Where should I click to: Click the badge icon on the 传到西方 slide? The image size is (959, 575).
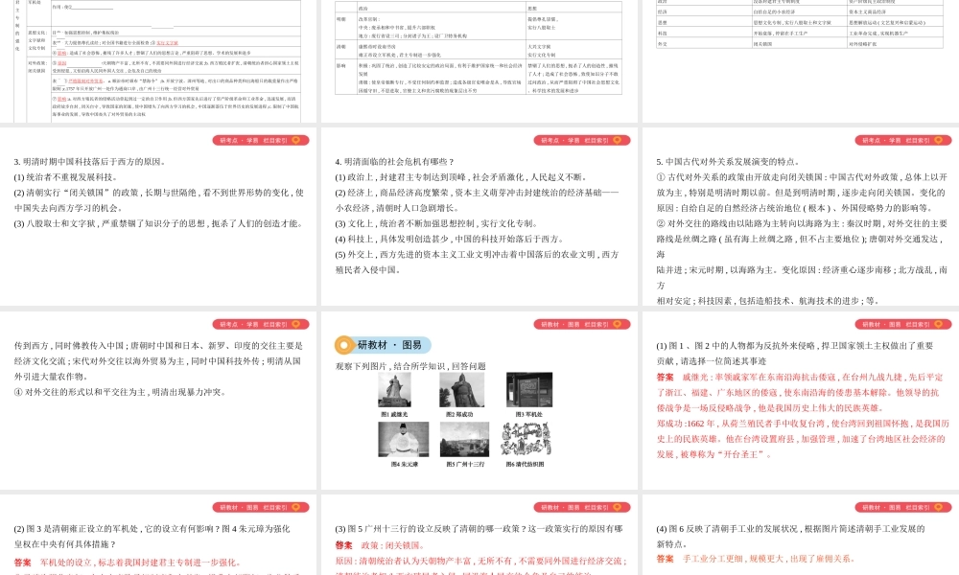tap(296, 325)
